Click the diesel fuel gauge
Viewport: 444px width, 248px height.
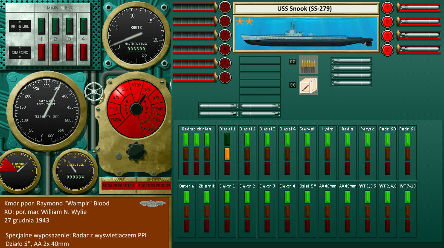[75, 171]
